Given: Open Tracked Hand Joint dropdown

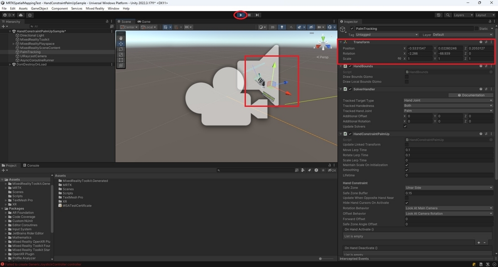Looking at the screenshot, I should 449,111.
